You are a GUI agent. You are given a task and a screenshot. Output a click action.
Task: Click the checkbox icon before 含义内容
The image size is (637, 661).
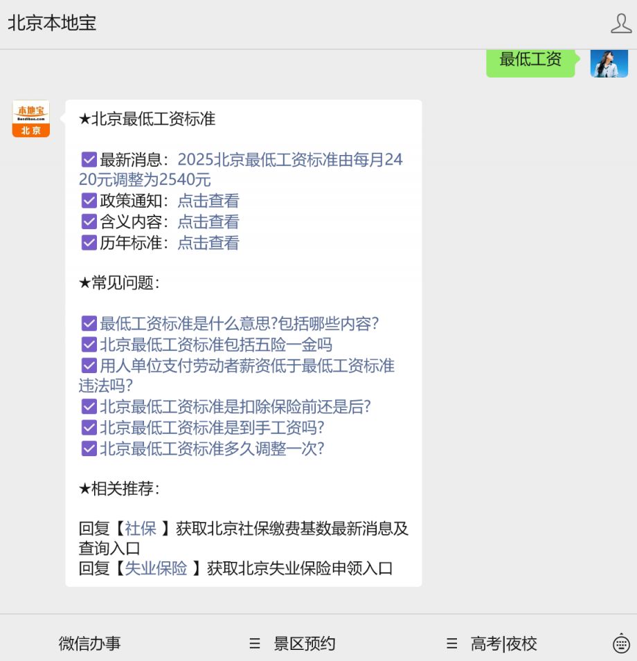(89, 221)
